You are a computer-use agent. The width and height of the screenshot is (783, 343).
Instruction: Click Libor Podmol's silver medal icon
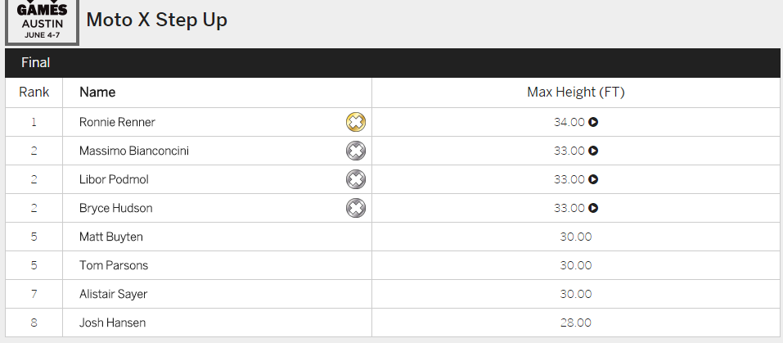click(x=355, y=179)
